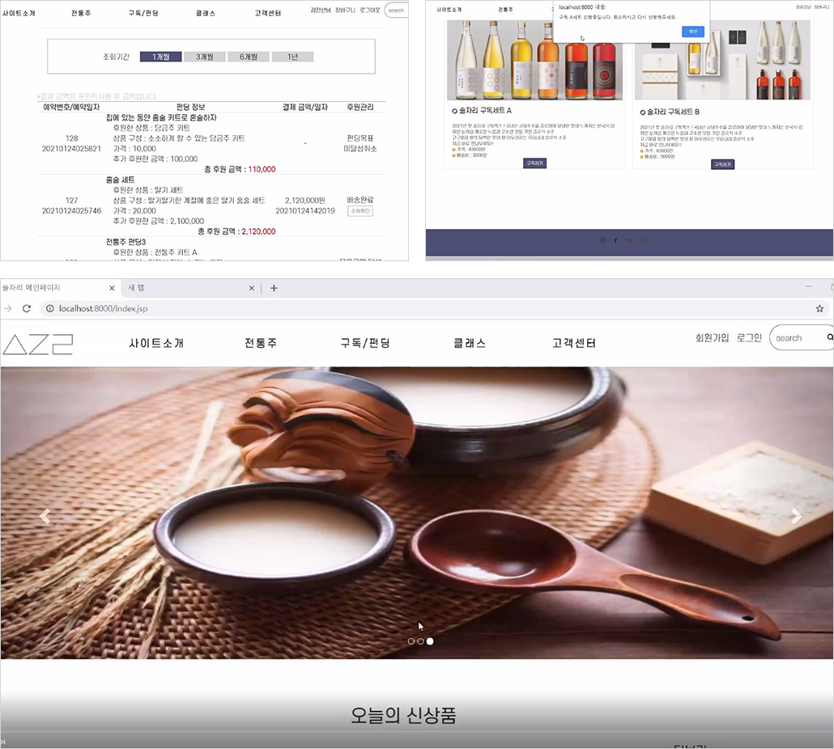The width and height of the screenshot is (834, 749).
Task: Click the browser reload icon
Action: tap(27, 309)
